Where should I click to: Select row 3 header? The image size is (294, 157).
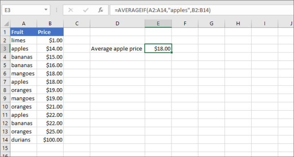tap(5, 48)
